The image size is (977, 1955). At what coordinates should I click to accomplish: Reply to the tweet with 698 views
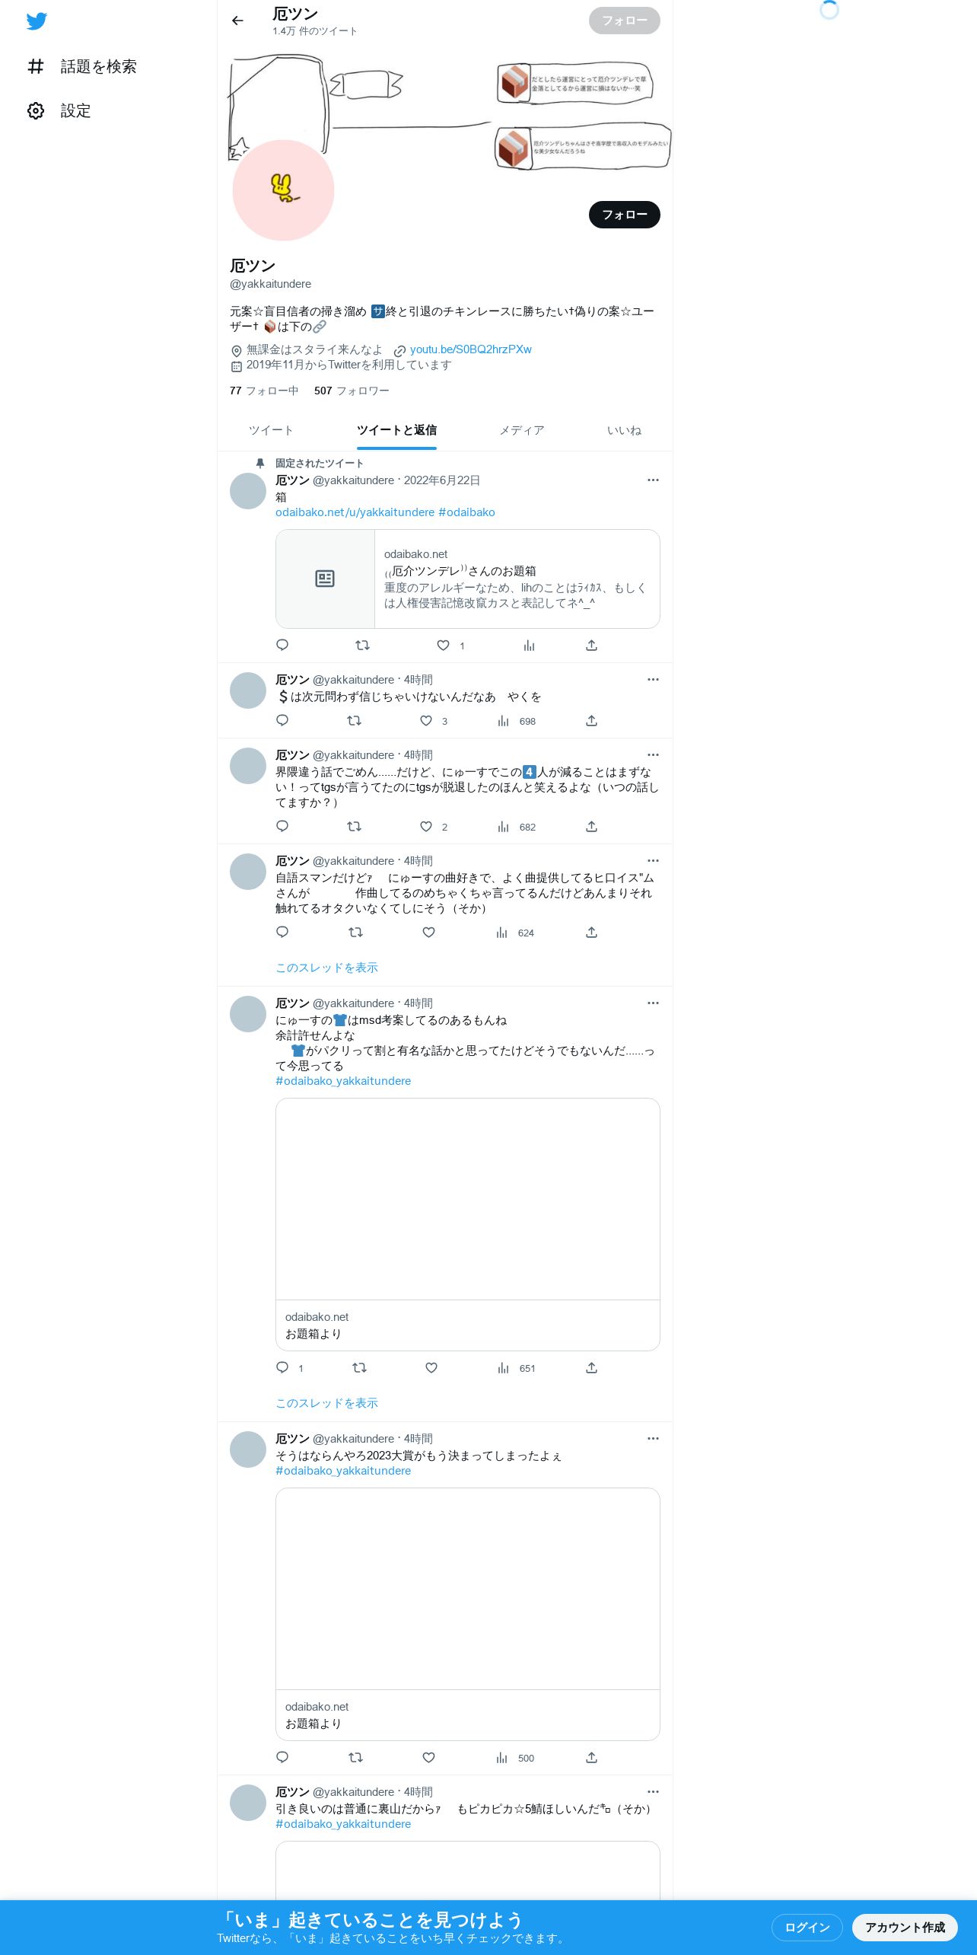[x=282, y=720]
